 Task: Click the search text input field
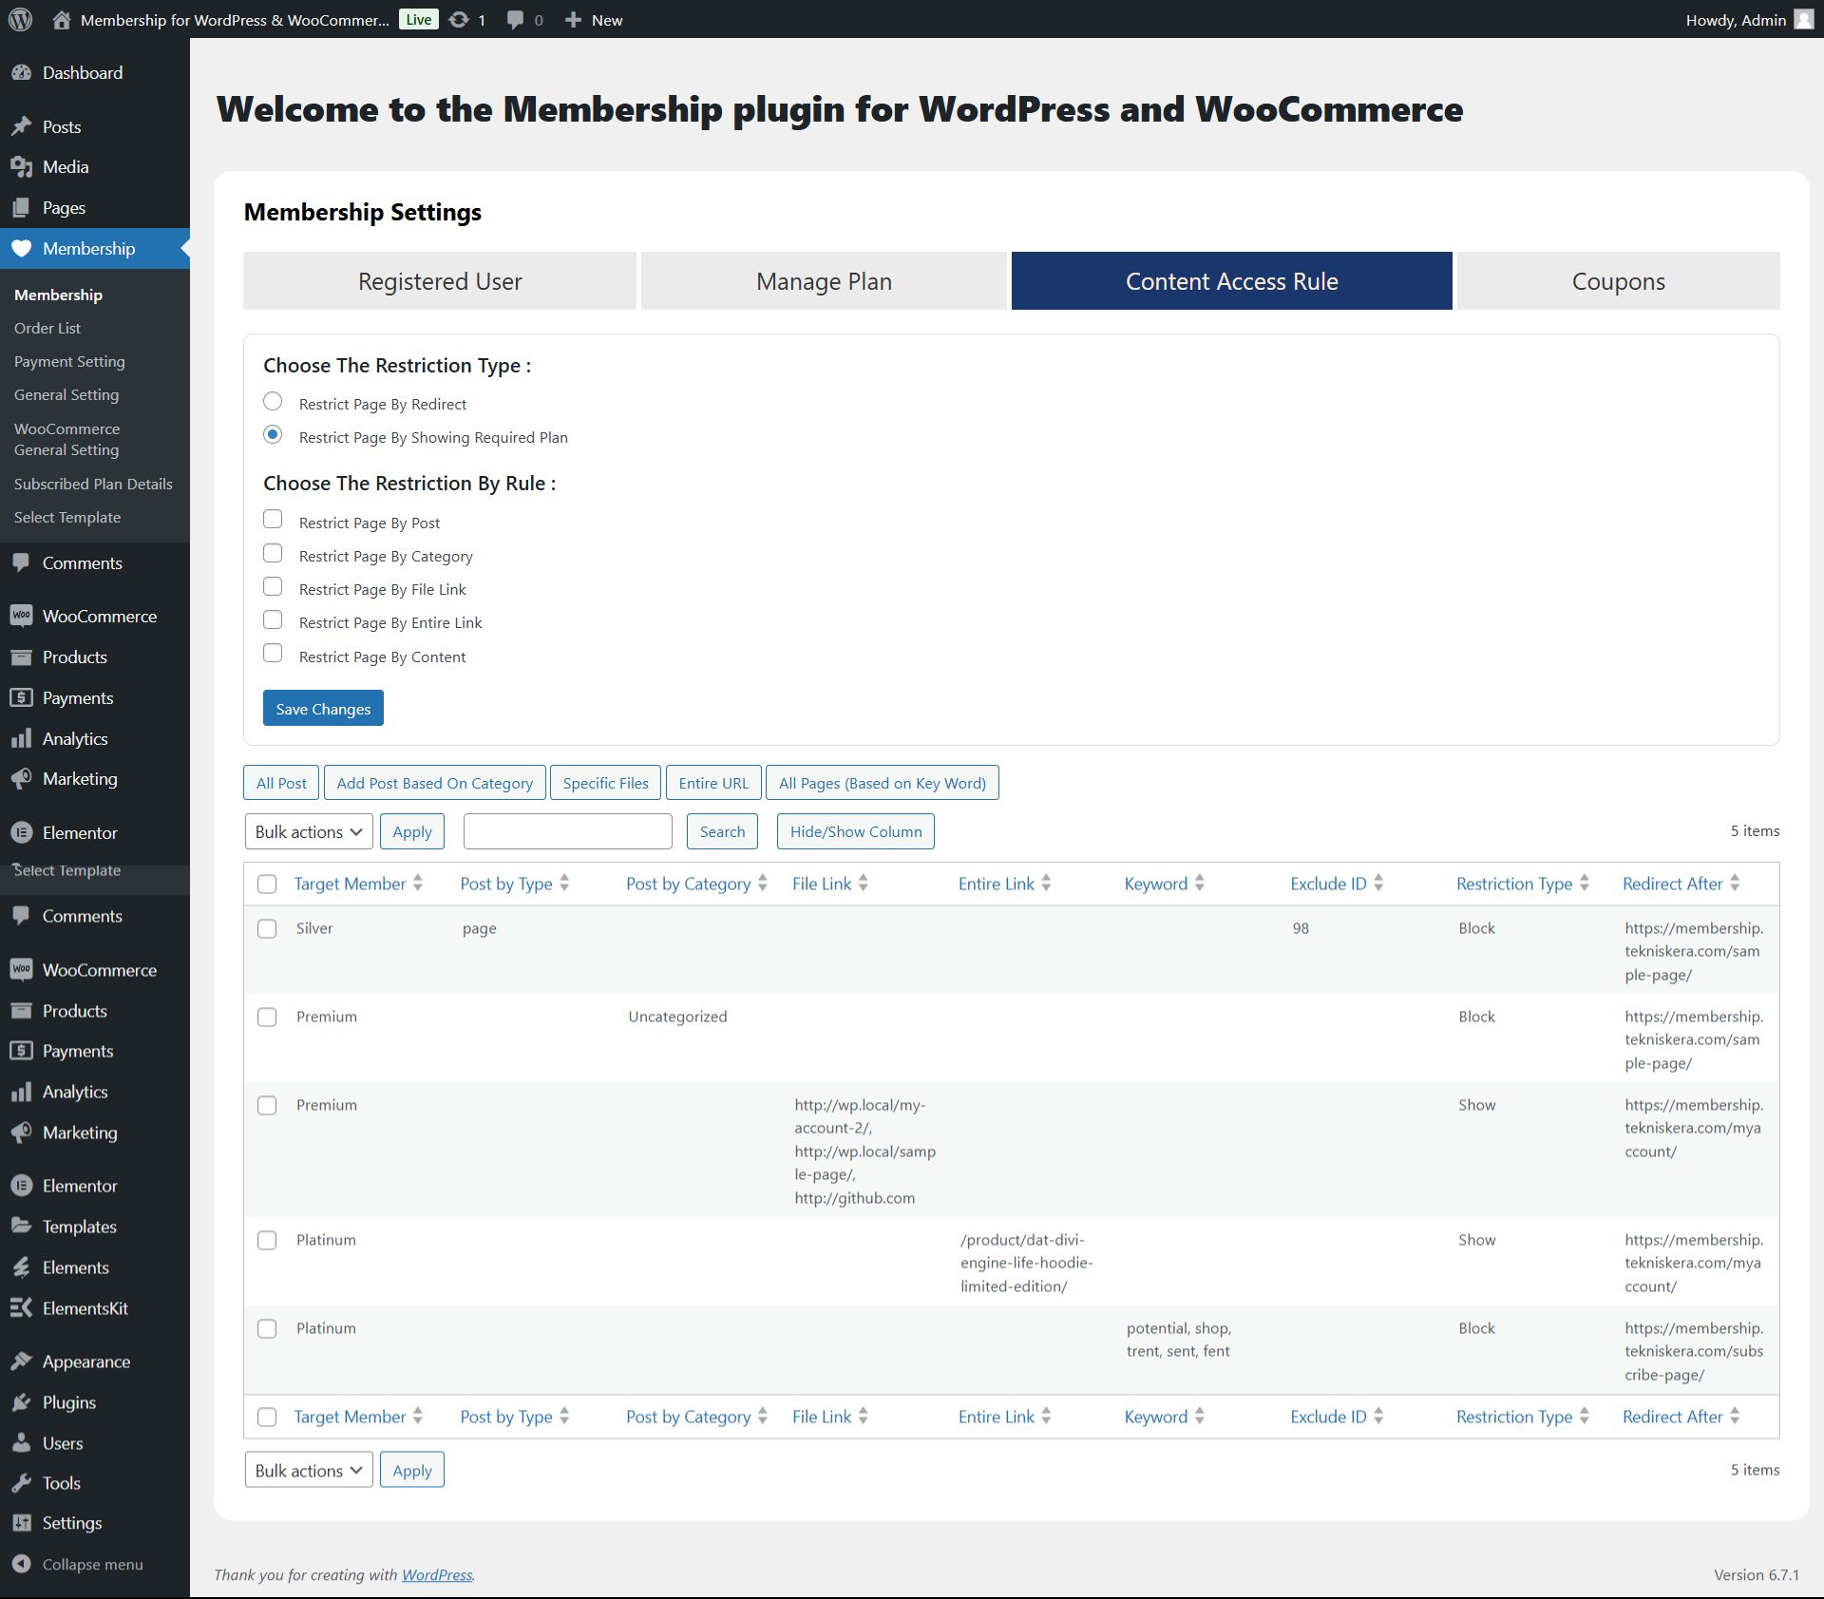567,831
